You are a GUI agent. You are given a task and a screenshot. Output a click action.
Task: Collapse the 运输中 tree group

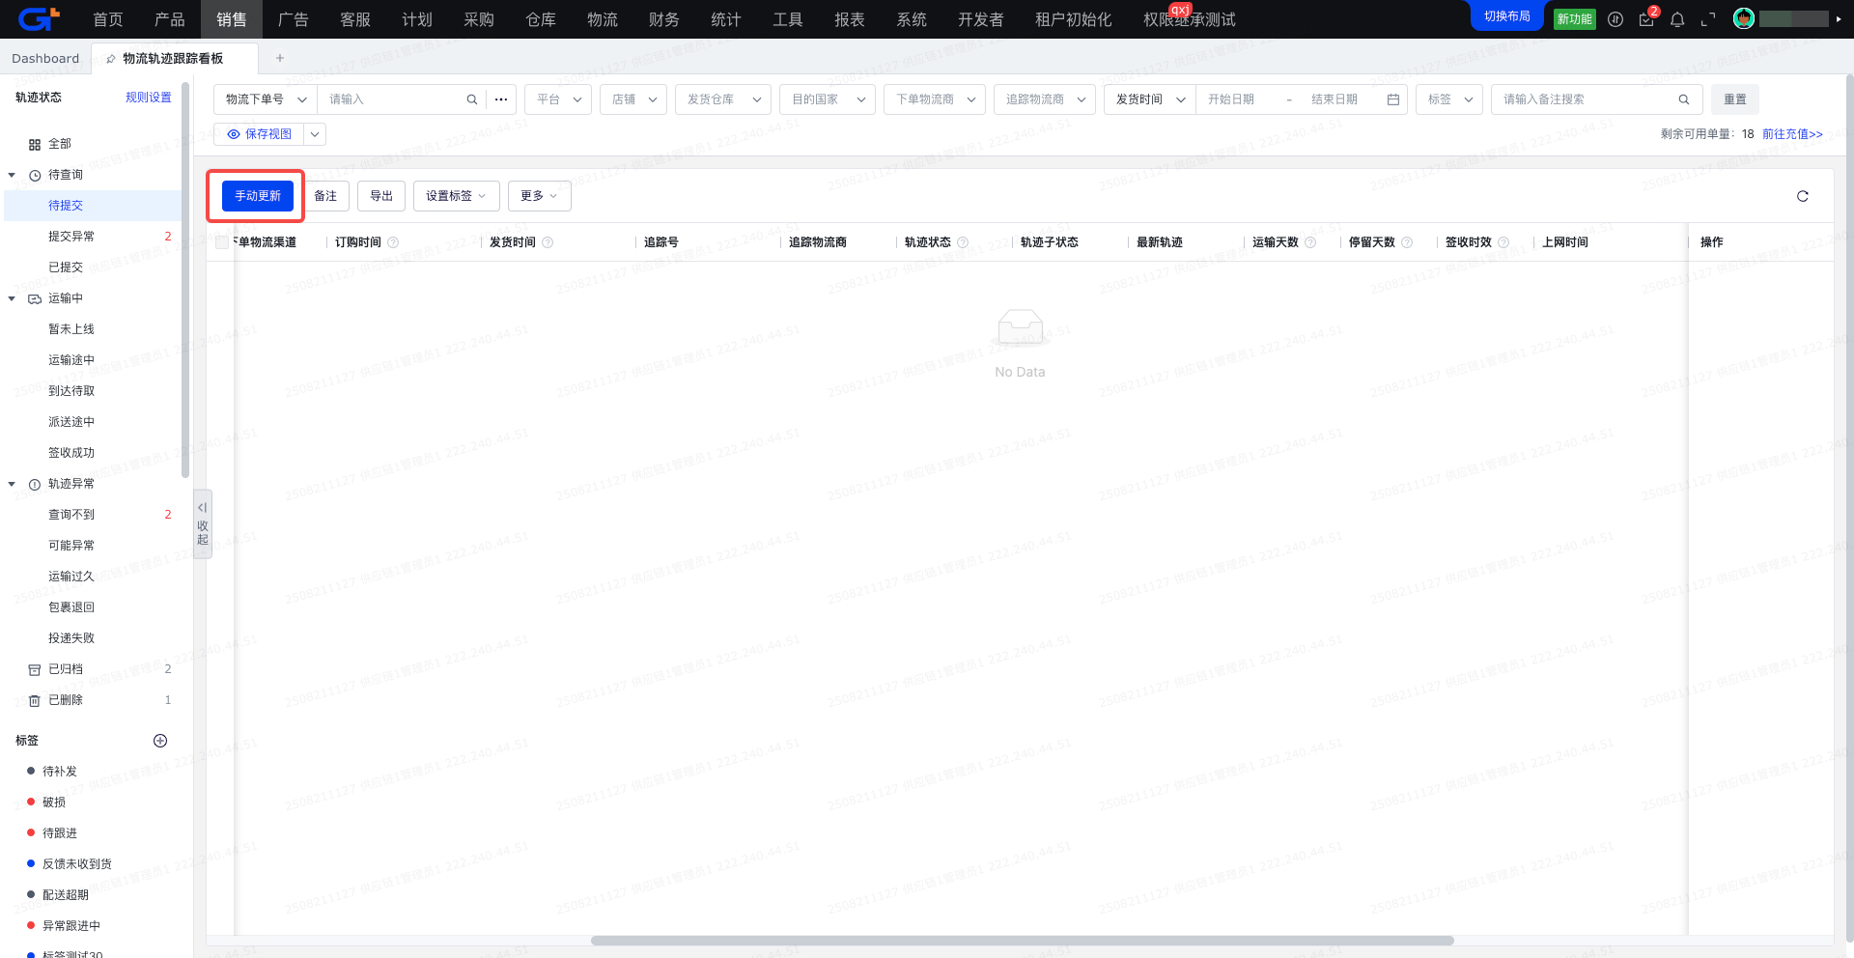[x=12, y=298]
